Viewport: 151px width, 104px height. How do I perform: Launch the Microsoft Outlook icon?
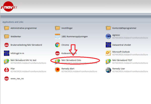pyautogui.click(x=108, y=53)
